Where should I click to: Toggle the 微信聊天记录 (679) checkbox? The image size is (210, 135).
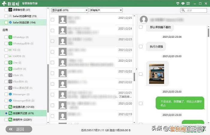6,113
